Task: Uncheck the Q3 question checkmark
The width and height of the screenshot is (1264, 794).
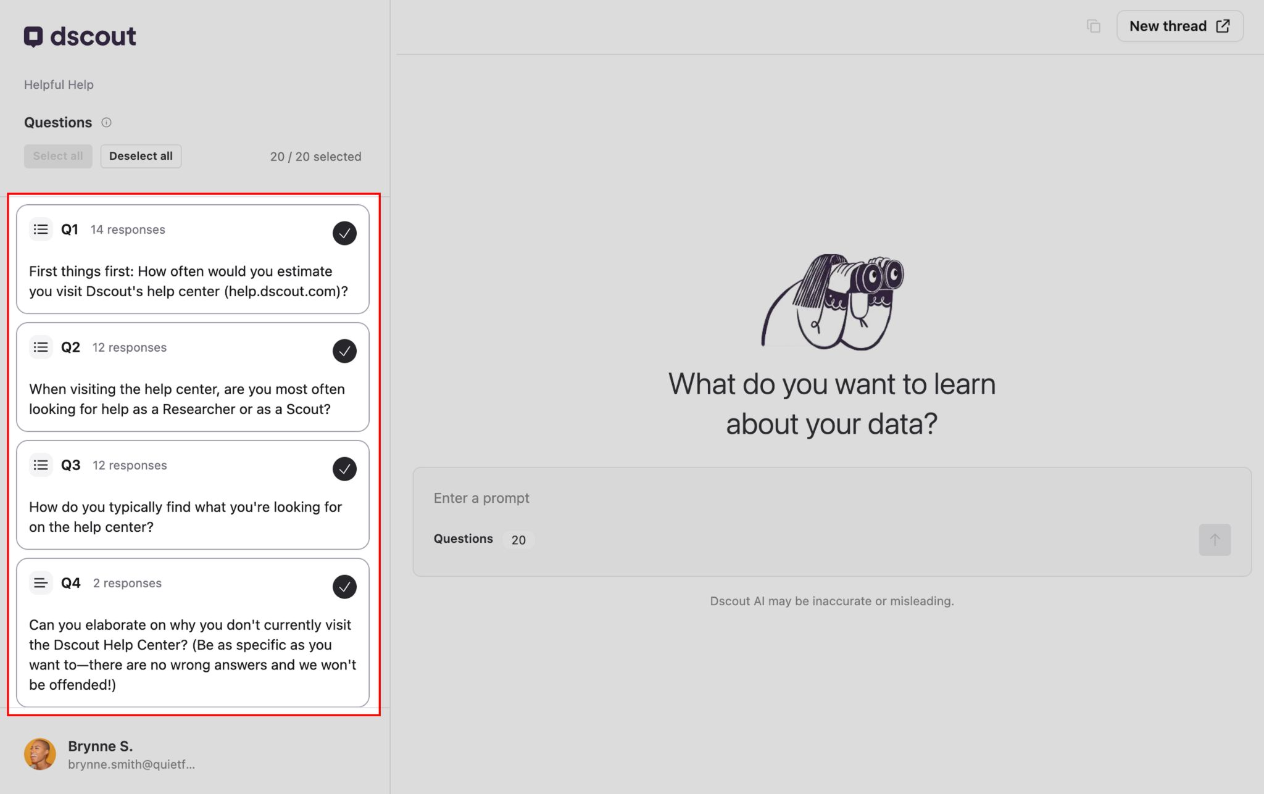Action: tap(344, 469)
